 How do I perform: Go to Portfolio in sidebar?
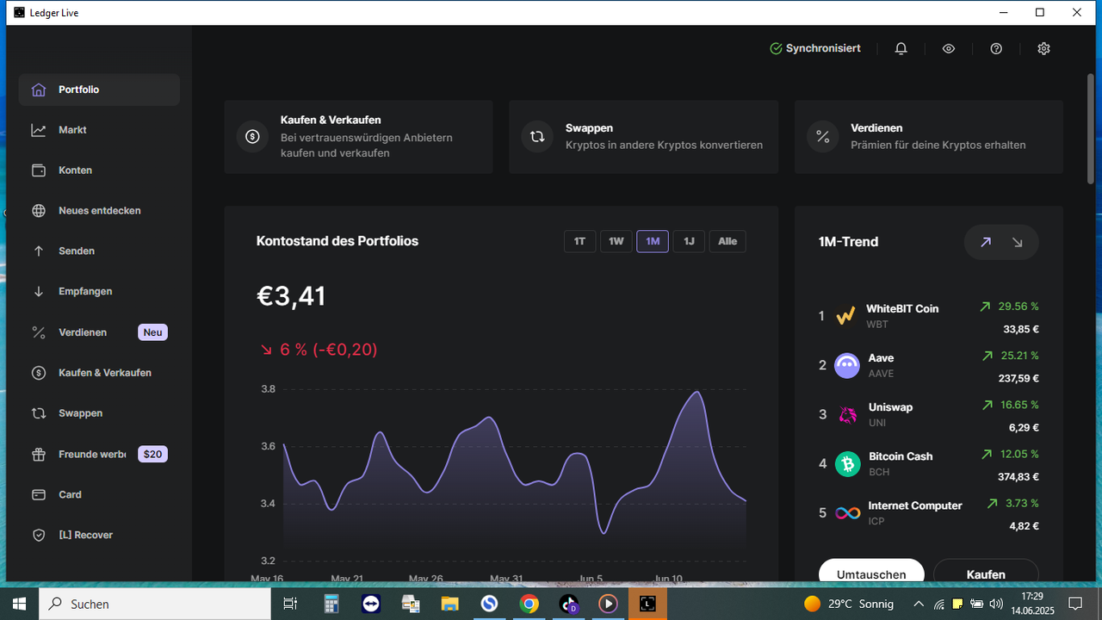[x=99, y=90]
